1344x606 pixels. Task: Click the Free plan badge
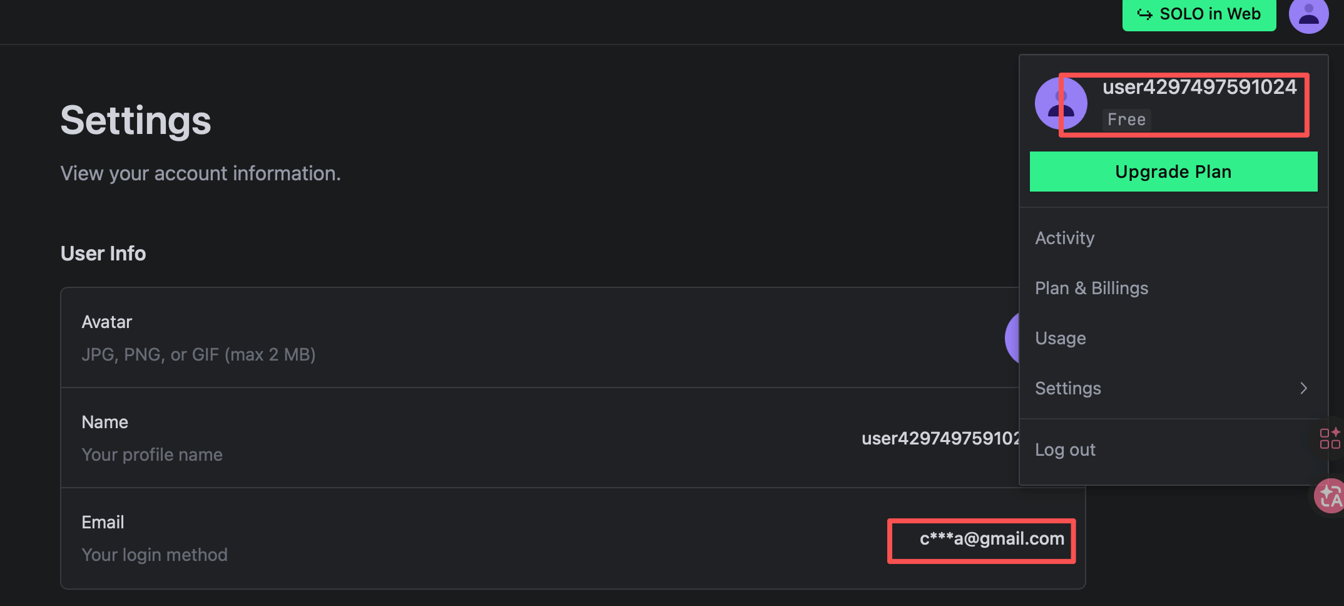tap(1126, 120)
